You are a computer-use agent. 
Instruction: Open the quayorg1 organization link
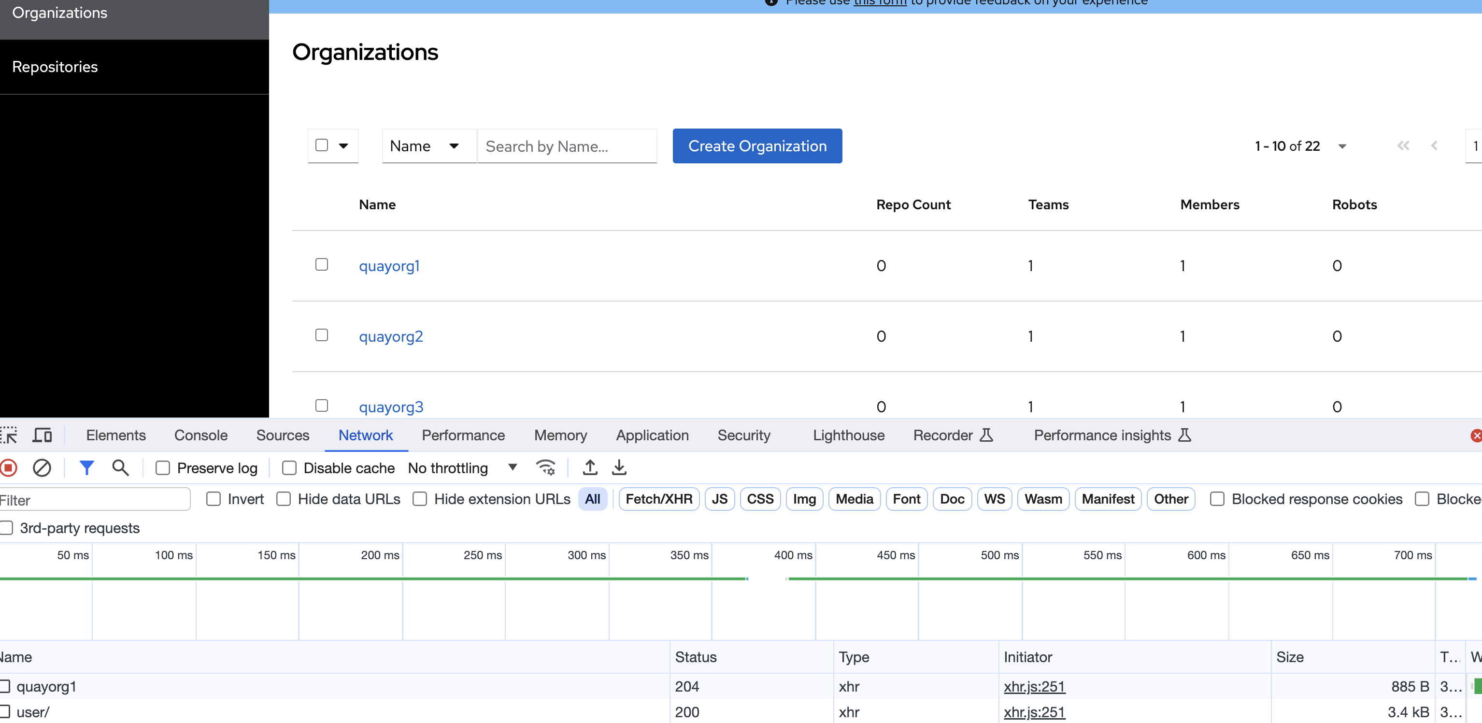tap(389, 266)
